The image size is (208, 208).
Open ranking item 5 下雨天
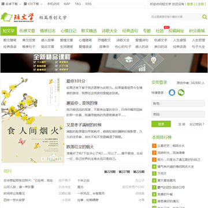(x=162, y=173)
